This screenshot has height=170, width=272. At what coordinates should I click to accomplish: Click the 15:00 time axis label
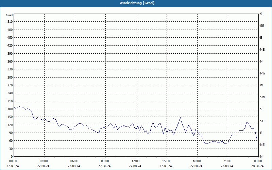coord(166,161)
